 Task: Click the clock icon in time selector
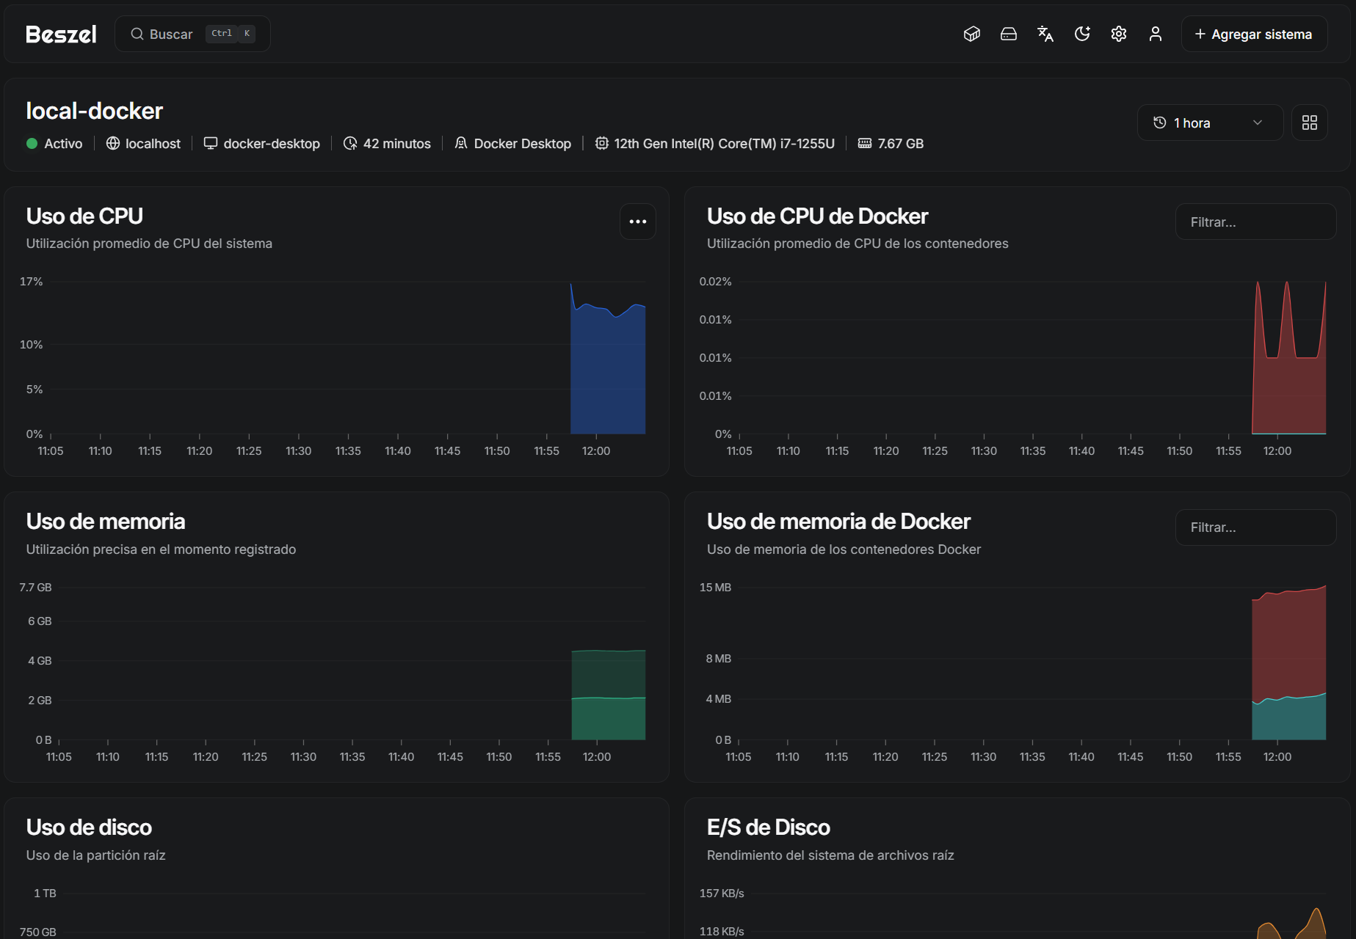(1159, 123)
